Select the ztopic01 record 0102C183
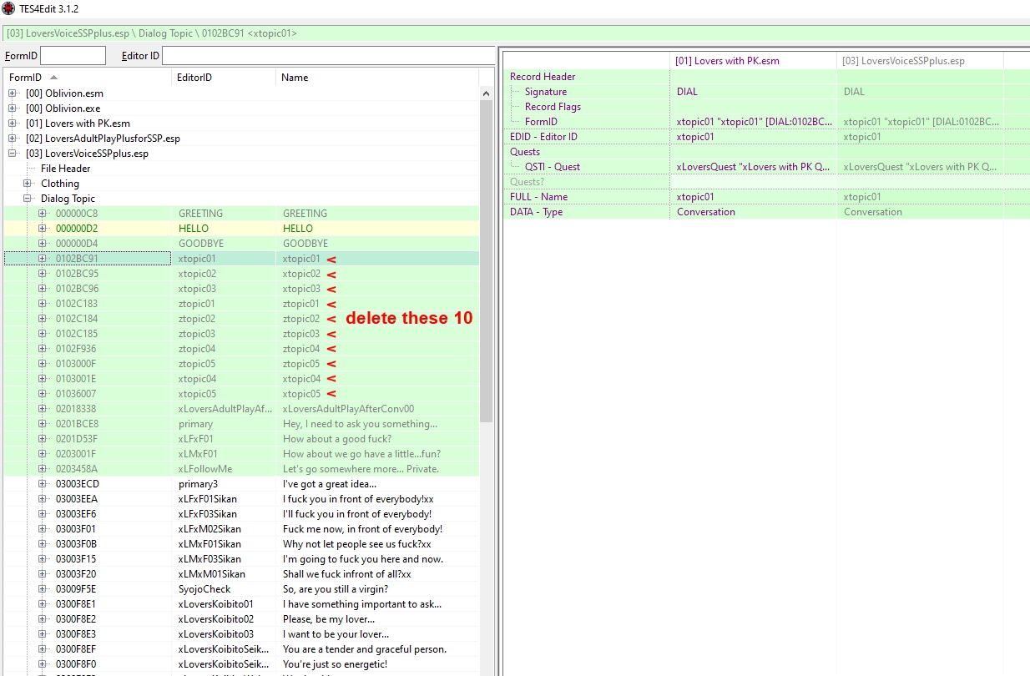Image resolution: width=1030 pixels, height=676 pixels. pyautogui.click(x=241, y=304)
